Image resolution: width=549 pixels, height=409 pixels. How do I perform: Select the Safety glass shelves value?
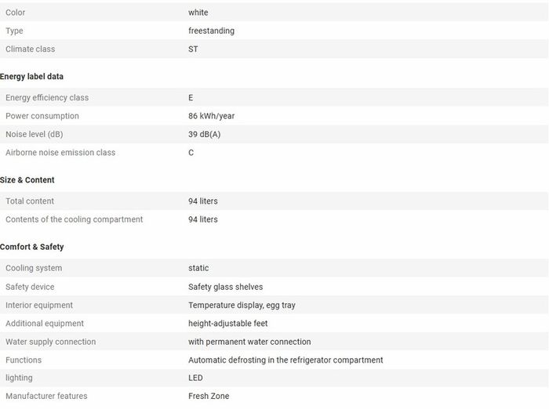coord(226,287)
